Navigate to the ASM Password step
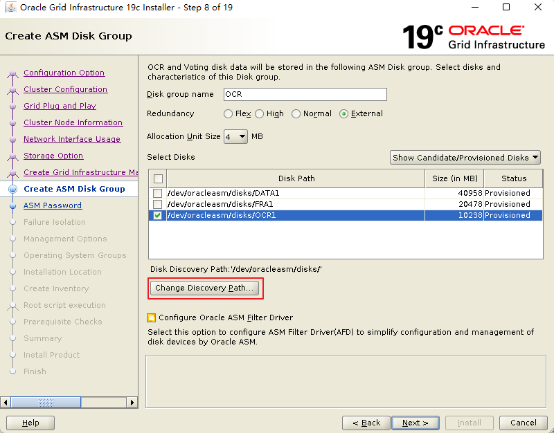Image resolution: width=554 pixels, height=433 pixels. point(53,205)
